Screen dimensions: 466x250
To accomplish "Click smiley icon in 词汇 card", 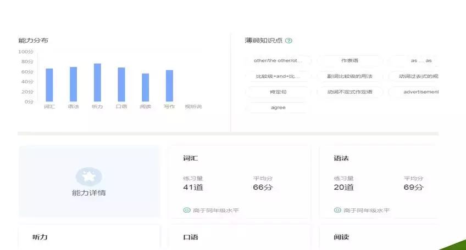I will pyautogui.click(x=187, y=210).
